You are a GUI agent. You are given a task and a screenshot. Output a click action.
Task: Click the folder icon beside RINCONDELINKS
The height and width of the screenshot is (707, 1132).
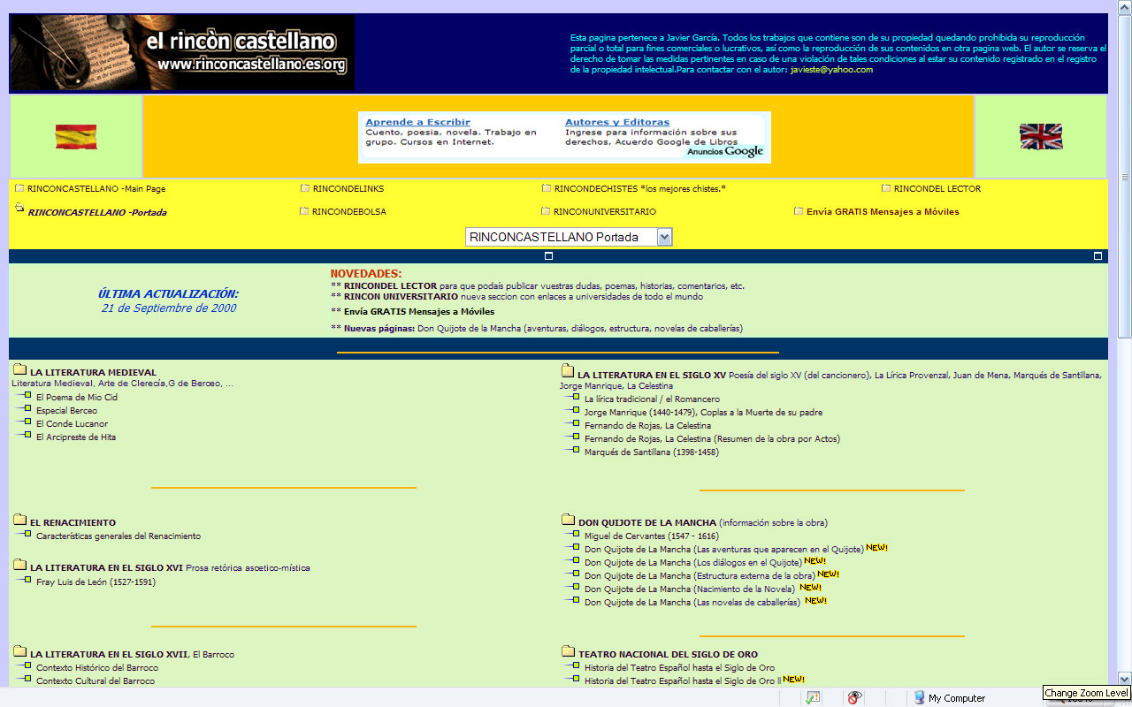[305, 188]
